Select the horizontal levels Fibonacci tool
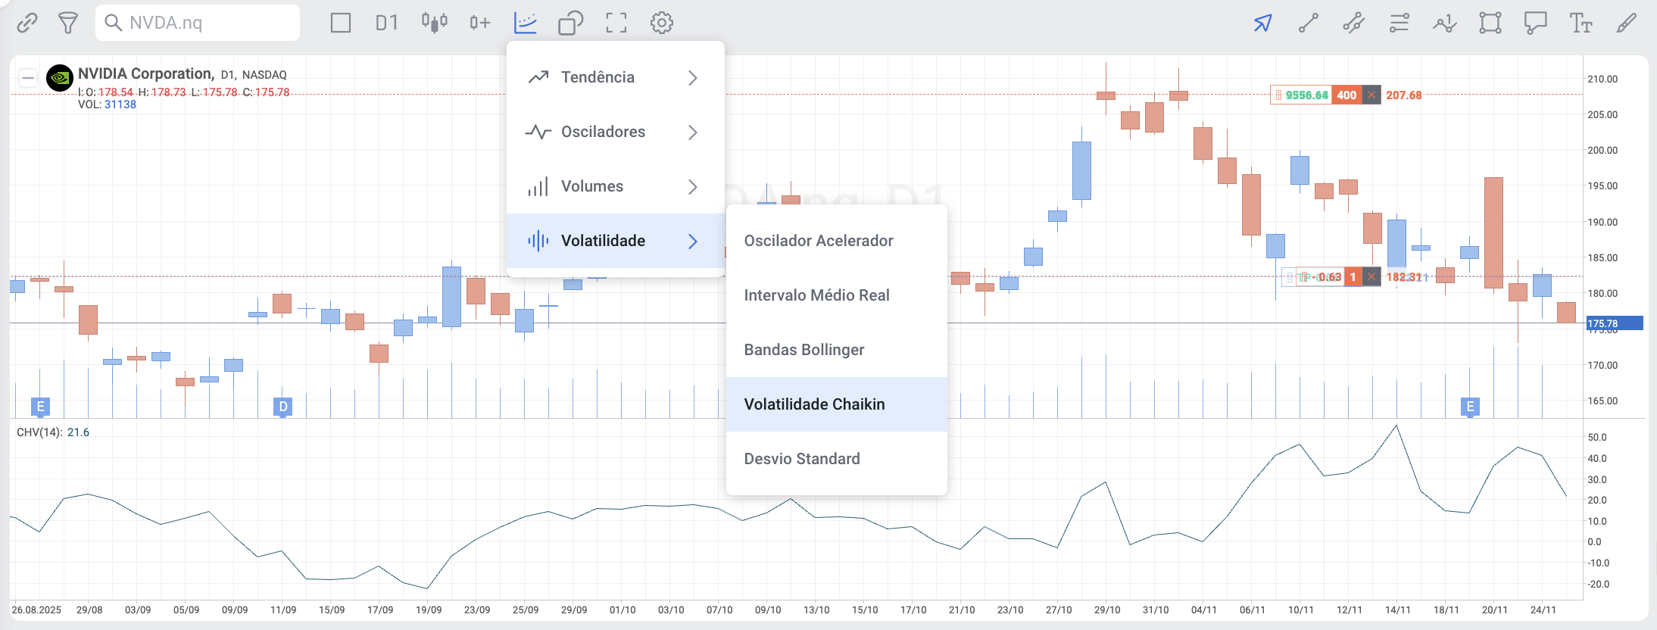Viewport: 1657px width, 630px height. click(x=1400, y=23)
